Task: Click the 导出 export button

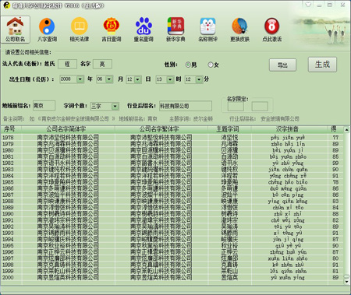Action: 282,65
